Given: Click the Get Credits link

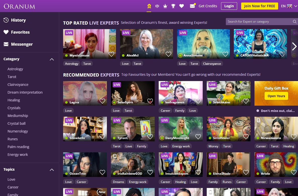Looking at the screenshot, I should click(x=208, y=6).
